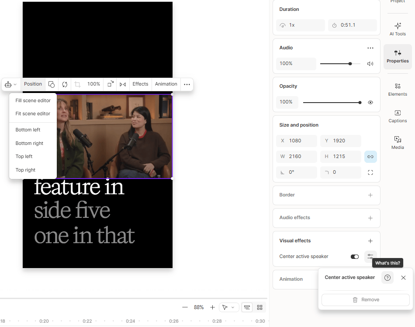Click the duration 0:51.1 field
Viewport: 415px width, 327px height.
pos(352,25)
